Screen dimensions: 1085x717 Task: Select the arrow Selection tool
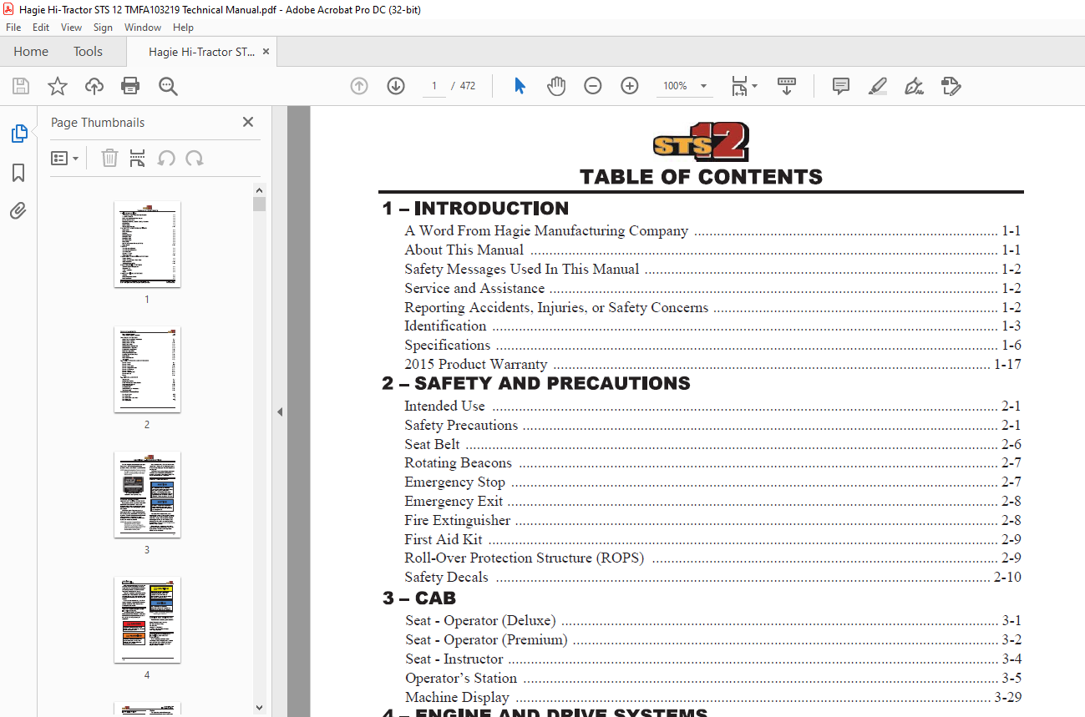520,86
